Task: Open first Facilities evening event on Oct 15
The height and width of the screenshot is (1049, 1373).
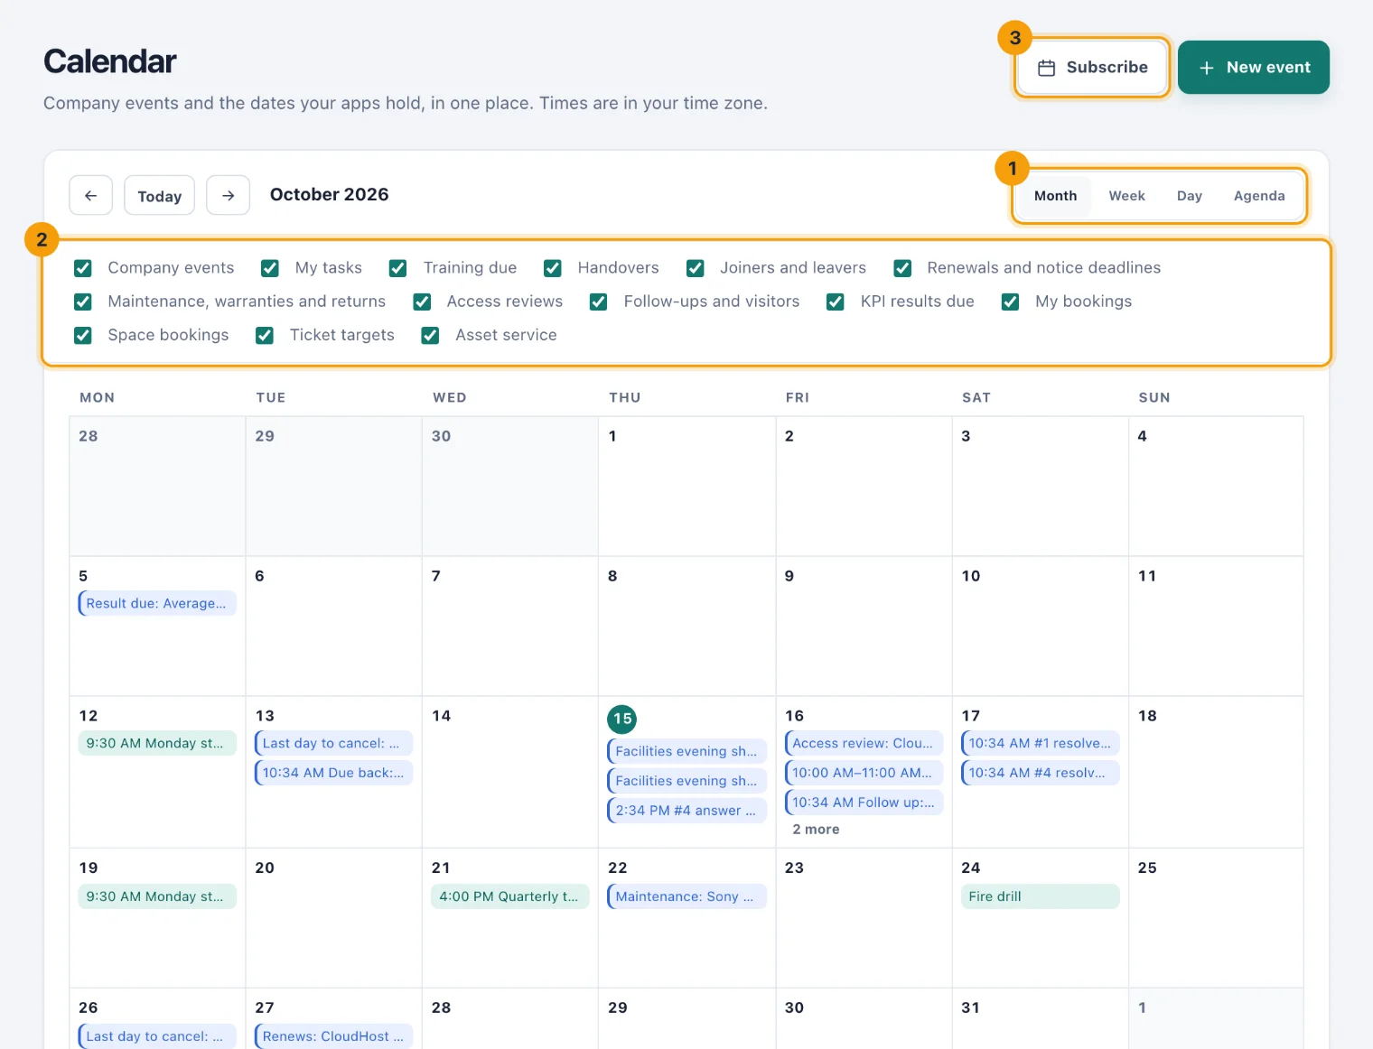Action: coord(686,751)
